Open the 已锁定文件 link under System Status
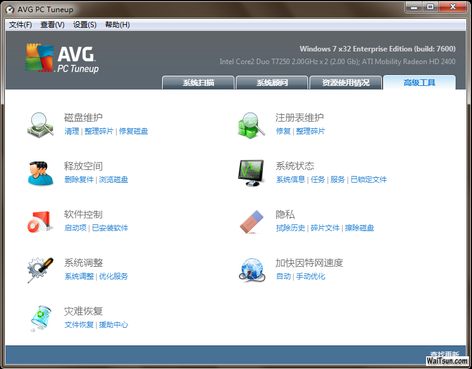This screenshot has width=472, height=369. 369,180
